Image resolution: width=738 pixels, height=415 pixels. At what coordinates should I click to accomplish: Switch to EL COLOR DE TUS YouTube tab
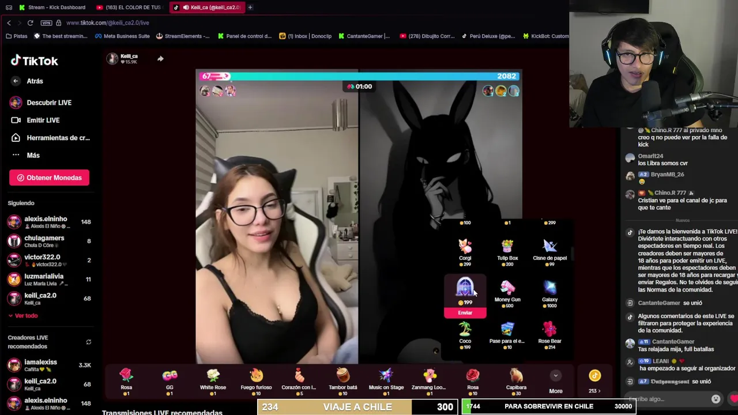(129, 7)
